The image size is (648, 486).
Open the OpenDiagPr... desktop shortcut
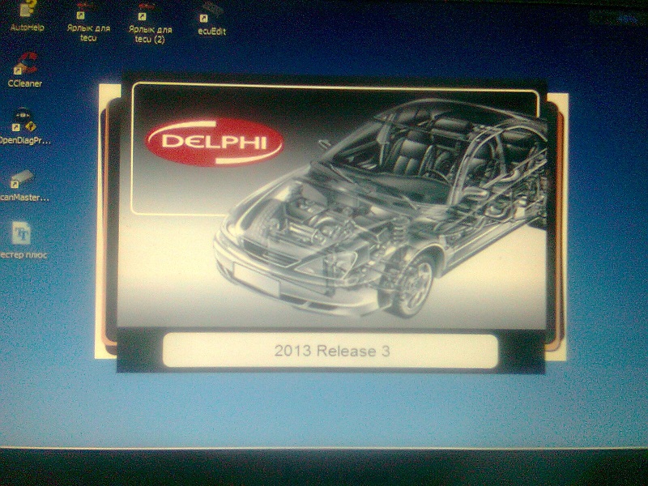(24, 127)
